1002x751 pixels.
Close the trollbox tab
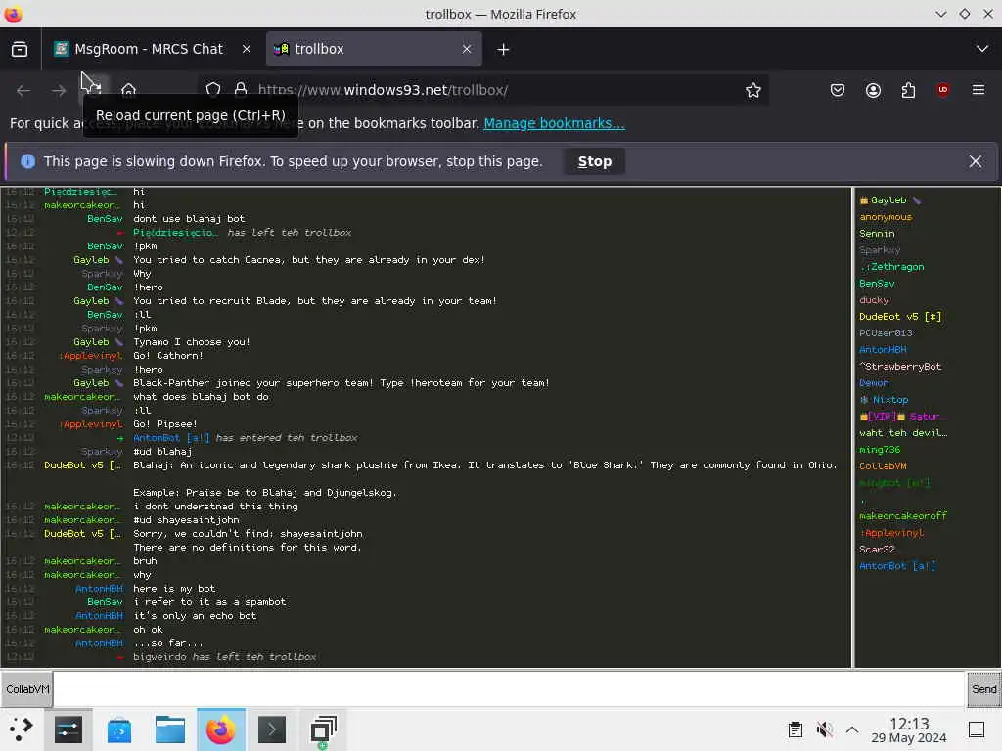click(x=467, y=49)
